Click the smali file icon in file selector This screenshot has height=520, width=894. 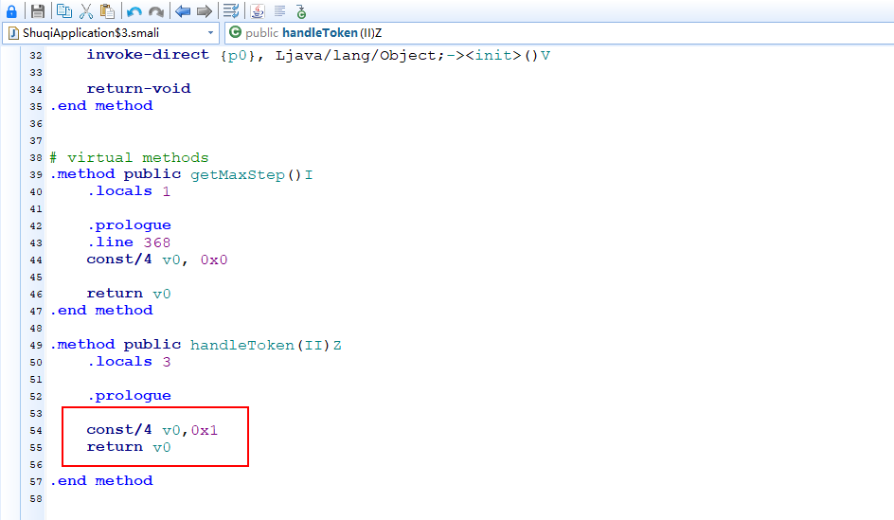click(x=13, y=33)
